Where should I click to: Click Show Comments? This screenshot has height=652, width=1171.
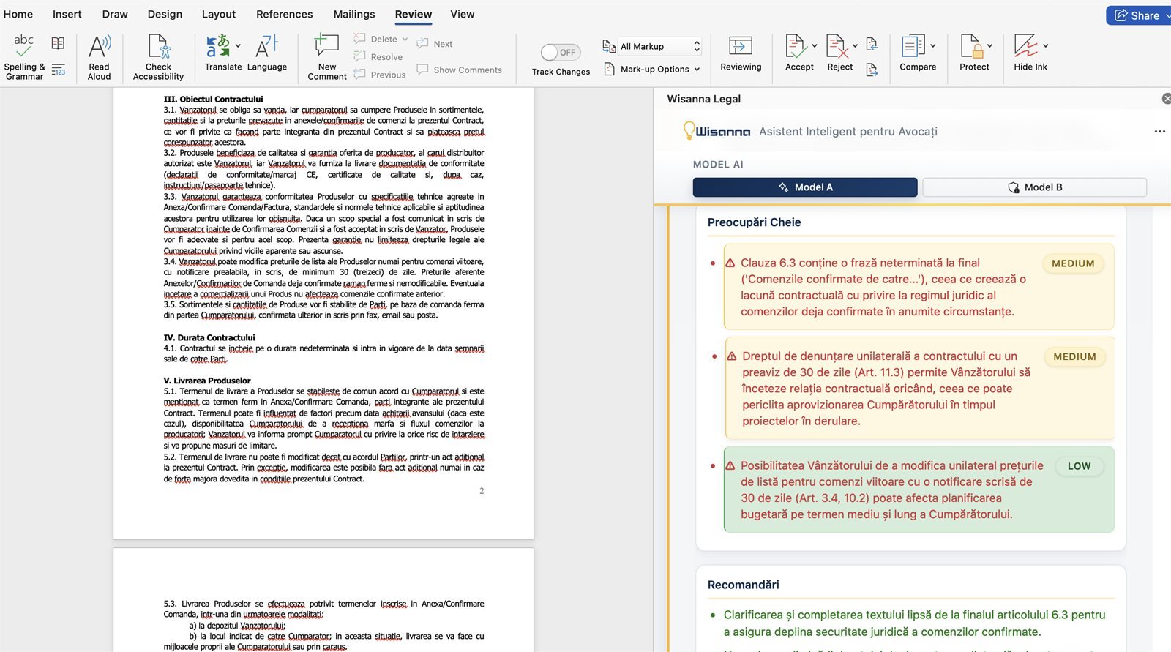point(460,70)
